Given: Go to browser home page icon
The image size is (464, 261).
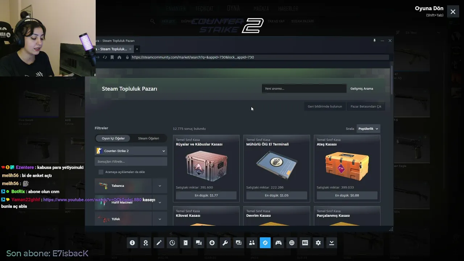Looking at the screenshot, I should 119,57.
